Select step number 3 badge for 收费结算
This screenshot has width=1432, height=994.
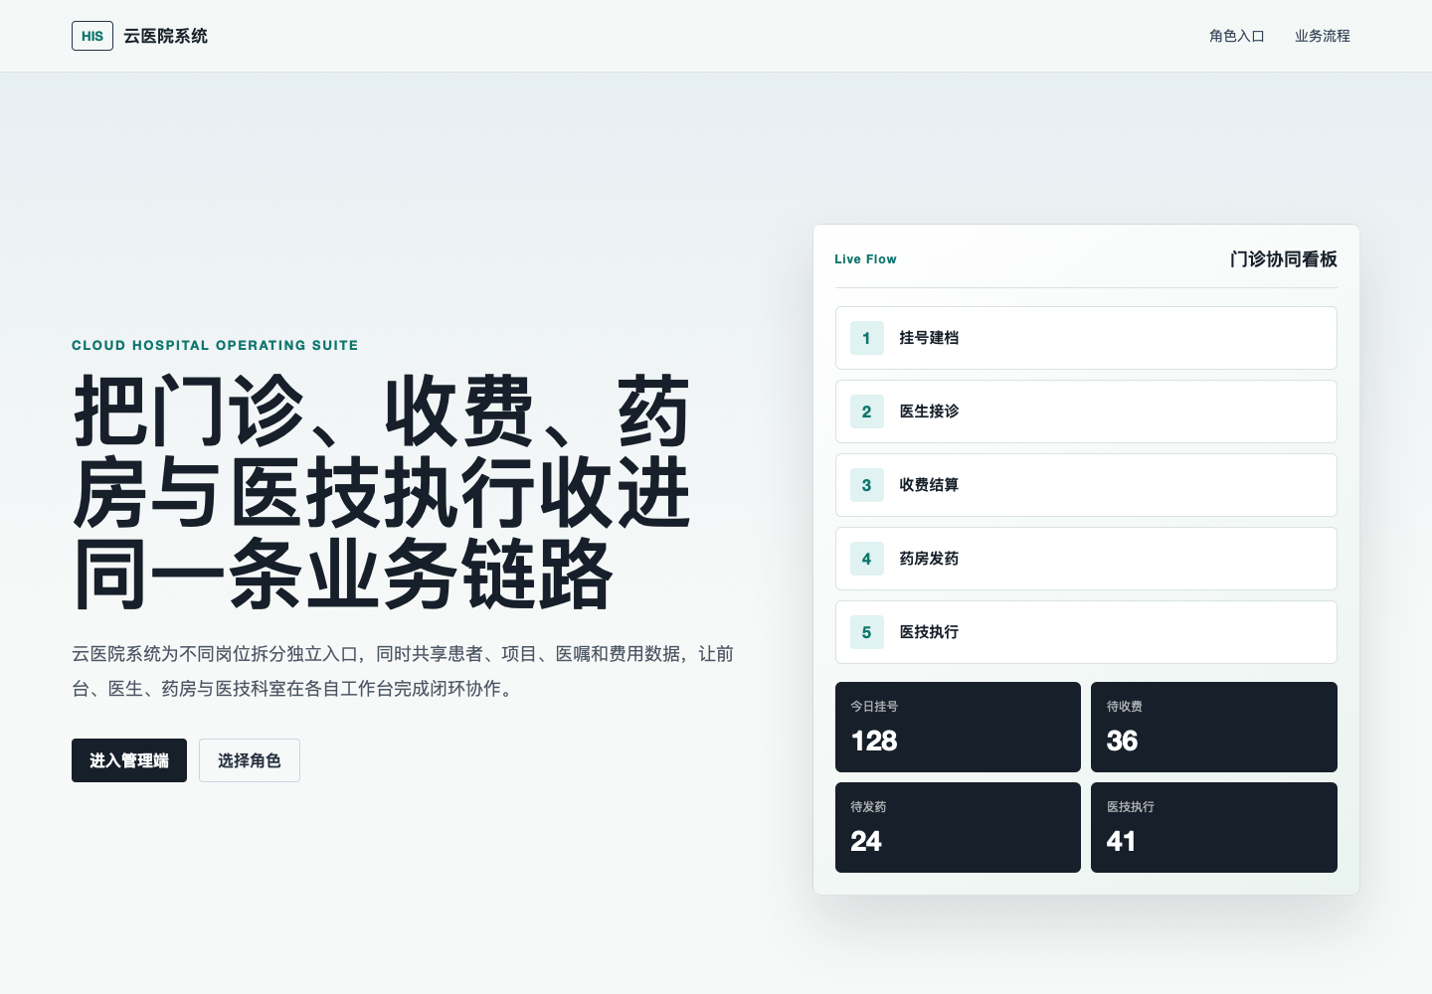click(867, 485)
